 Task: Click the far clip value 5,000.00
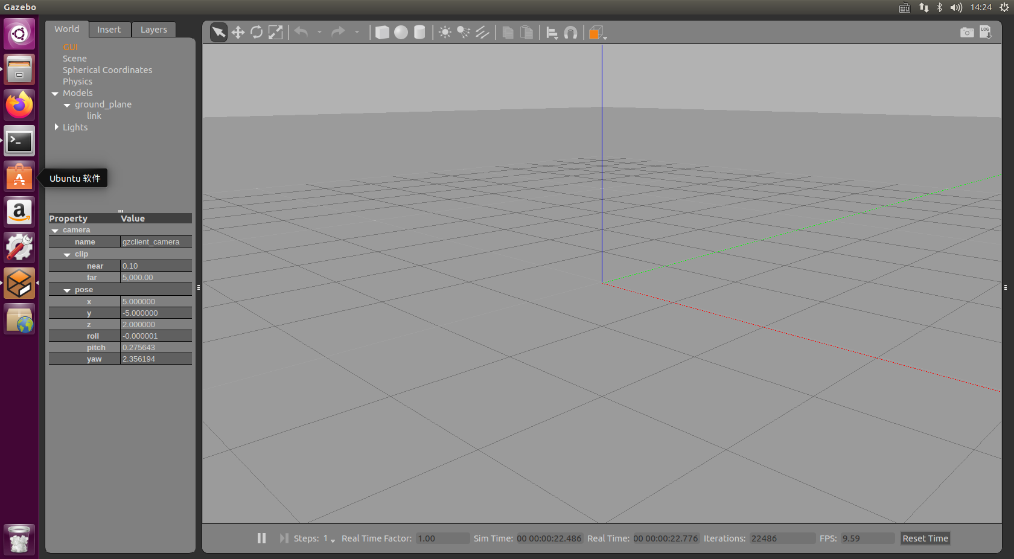point(156,278)
